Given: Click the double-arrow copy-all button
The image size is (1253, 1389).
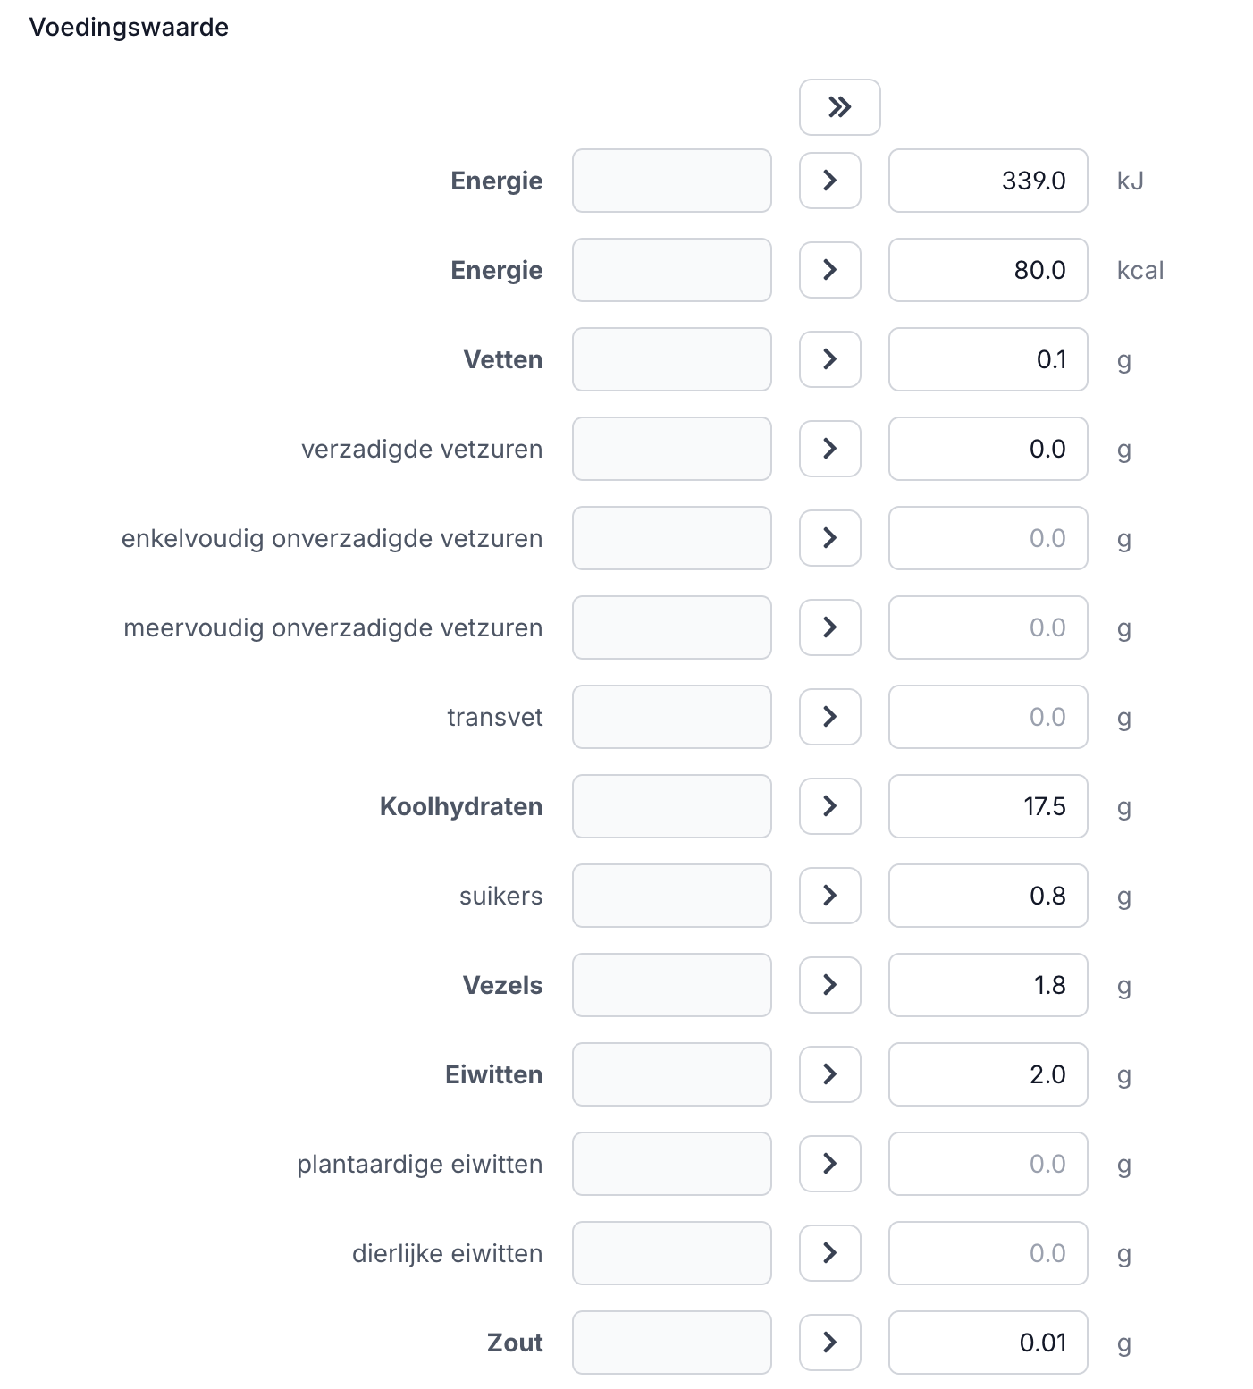Looking at the screenshot, I should point(839,107).
